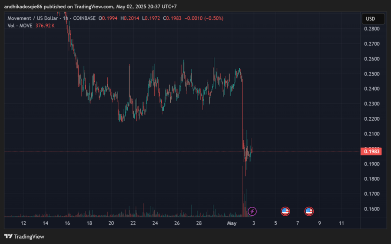Click date 18 on the time axis
Screen dimensions: 391x244
coord(89,223)
